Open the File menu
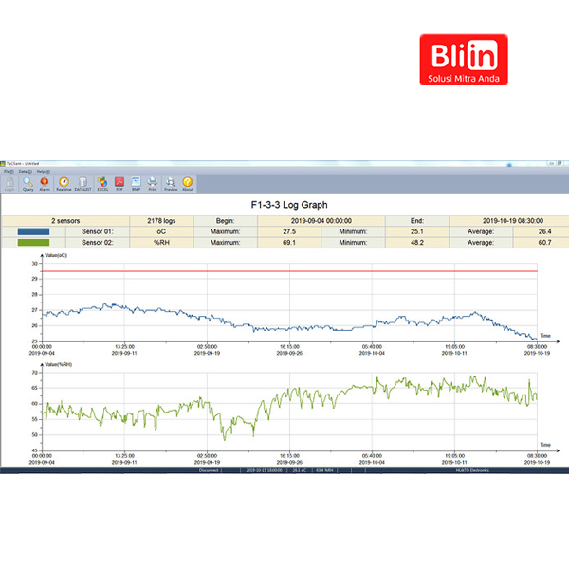Viewport: 569px width, 569px height. [8, 171]
